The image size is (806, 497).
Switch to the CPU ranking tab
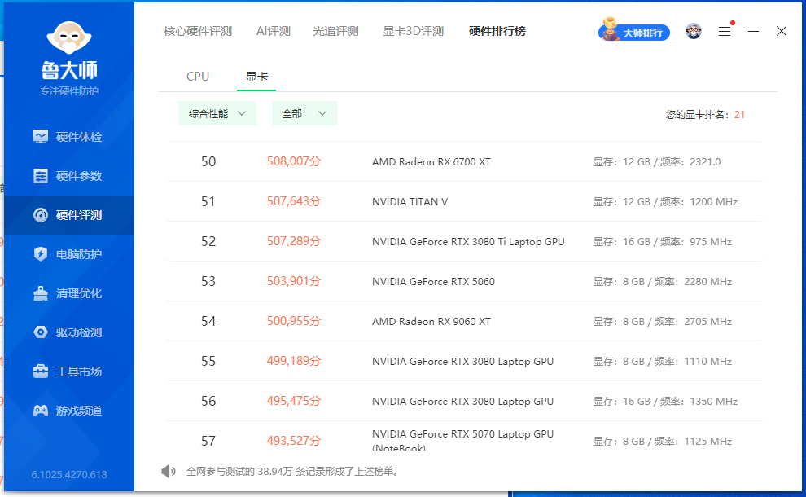click(198, 77)
